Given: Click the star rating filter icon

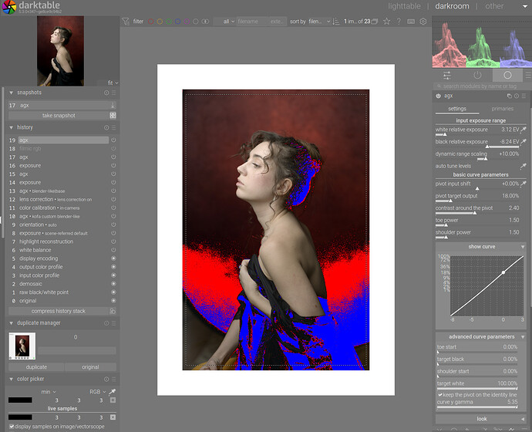Looking at the screenshot, I should pos(386,22).
